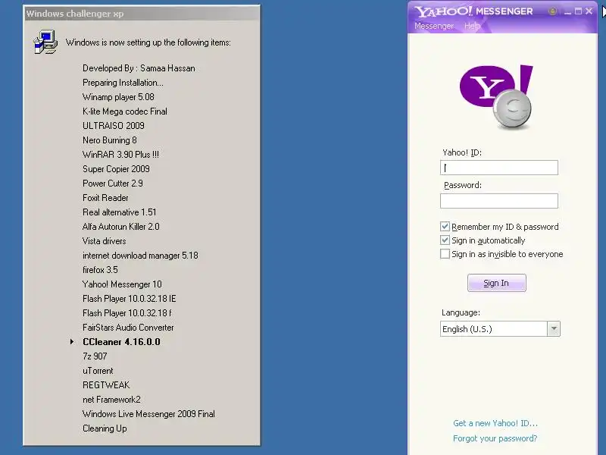Click 'Alfa Autorun Killer 2.0' item
Viewport: 606px width, 455px height.
coord(121,227)
